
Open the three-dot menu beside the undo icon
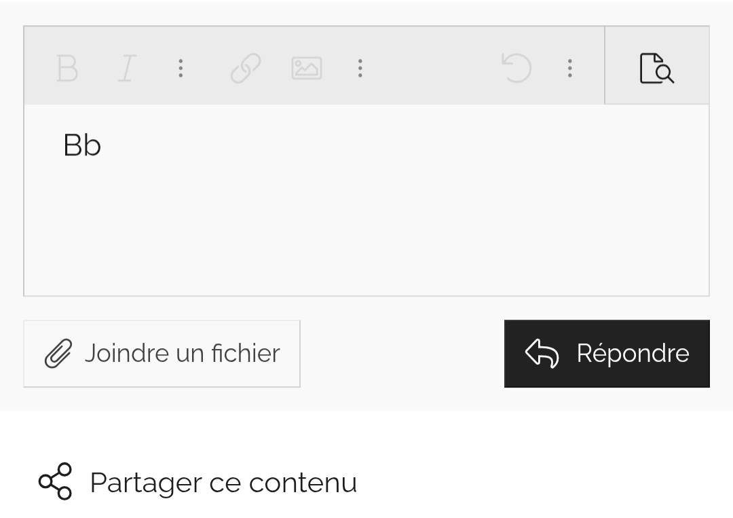tap(570, 68)
